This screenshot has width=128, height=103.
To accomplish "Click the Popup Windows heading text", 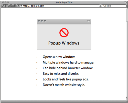I will click(x=64, y=43).
